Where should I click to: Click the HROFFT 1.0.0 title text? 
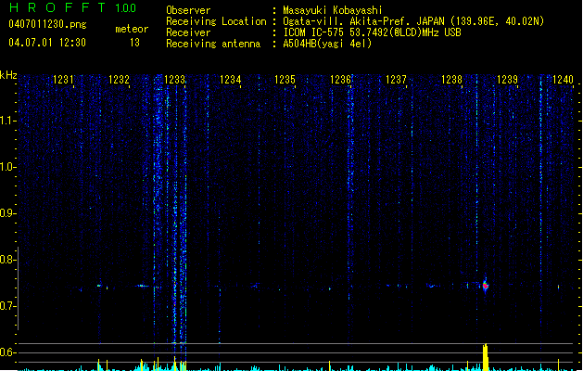click(x=73, y=7)
